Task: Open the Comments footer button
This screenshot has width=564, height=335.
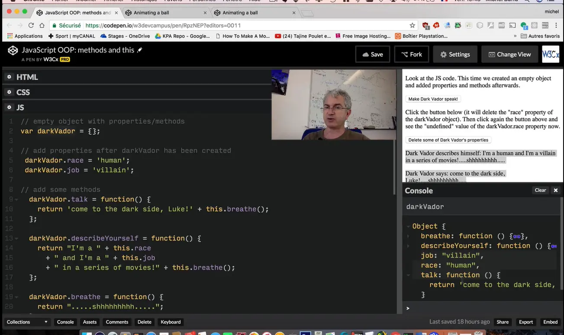Action: tap(117, 322)
